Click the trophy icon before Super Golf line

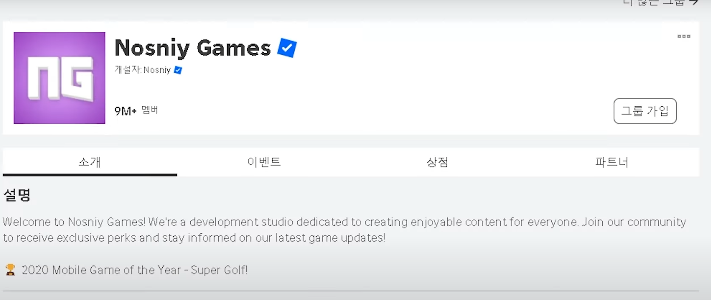pos(10,270)
